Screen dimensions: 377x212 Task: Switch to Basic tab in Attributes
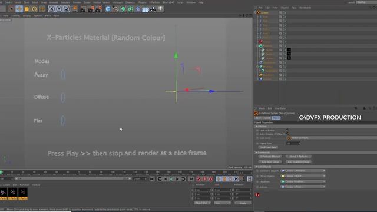[x=258, y=118]
